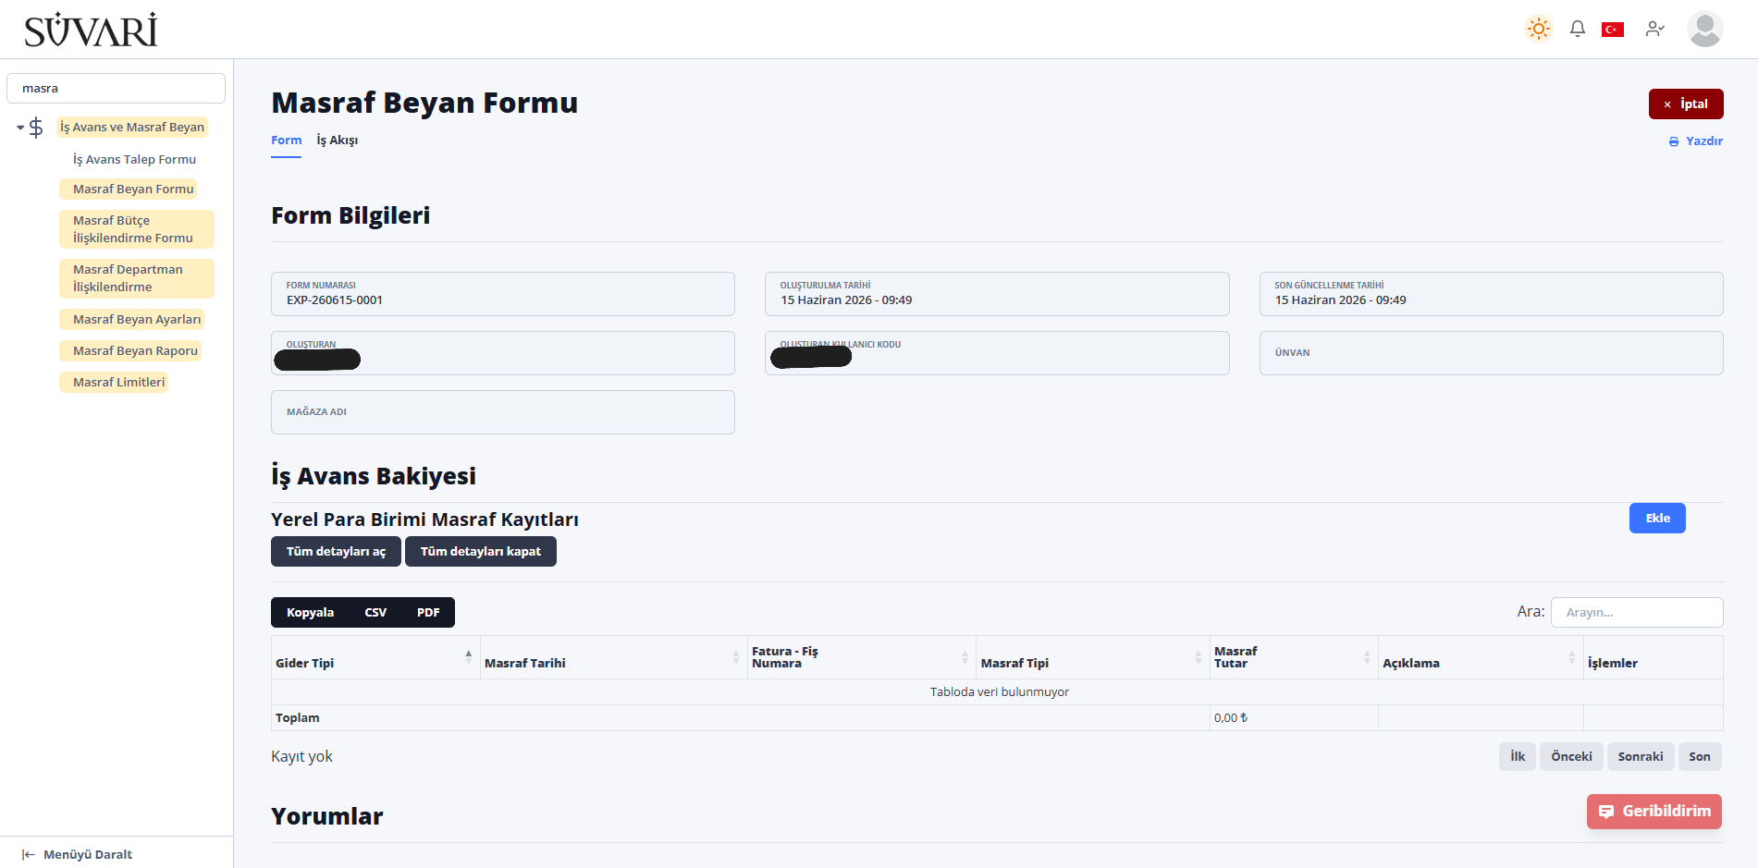Focus the Ara table search field
This screenshot has width=1758, height=868.
tap(1637, 613)
